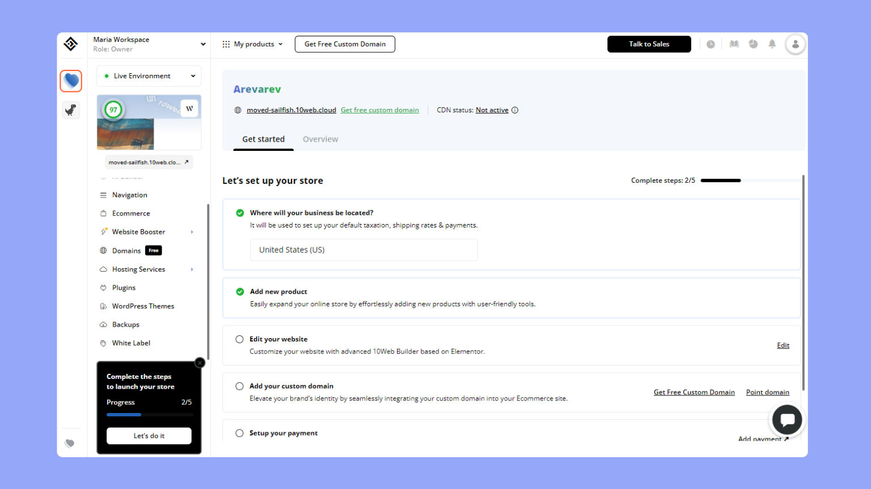871x489 pixels.
Task: Select the Setup your payment circle
Action: click(x=239, y=433)
